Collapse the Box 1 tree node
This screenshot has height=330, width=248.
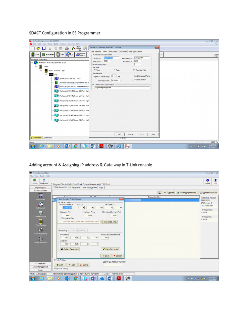[x=41, y=71]
